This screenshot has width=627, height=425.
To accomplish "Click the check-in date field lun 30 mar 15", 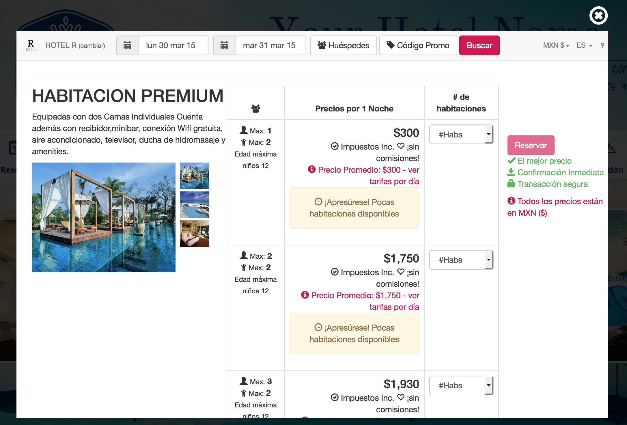I will [173, 45].
